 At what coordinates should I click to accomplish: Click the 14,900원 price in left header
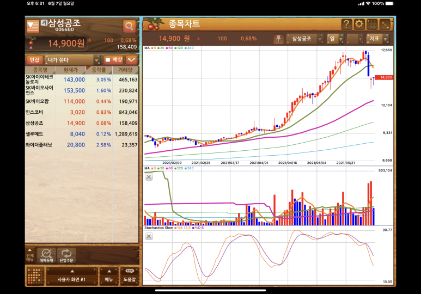[66, 43]
